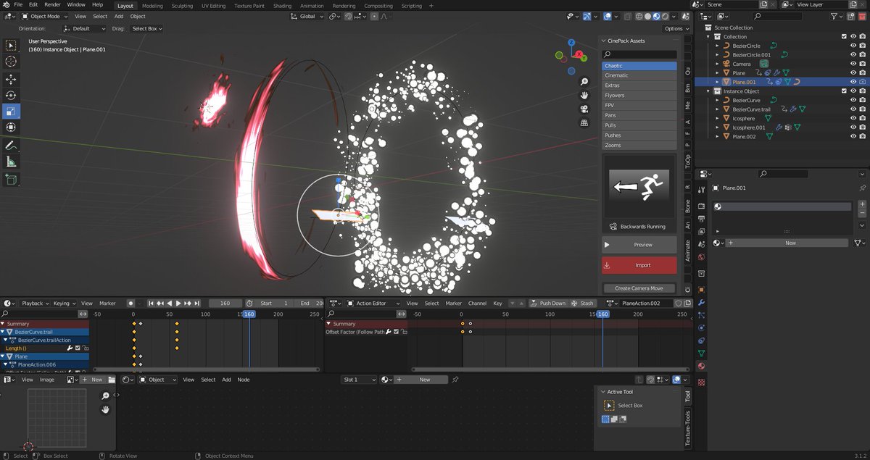Collapse the Instance Object collection
Viewport: 870px width, 460px height.
(x=708, y=91)
